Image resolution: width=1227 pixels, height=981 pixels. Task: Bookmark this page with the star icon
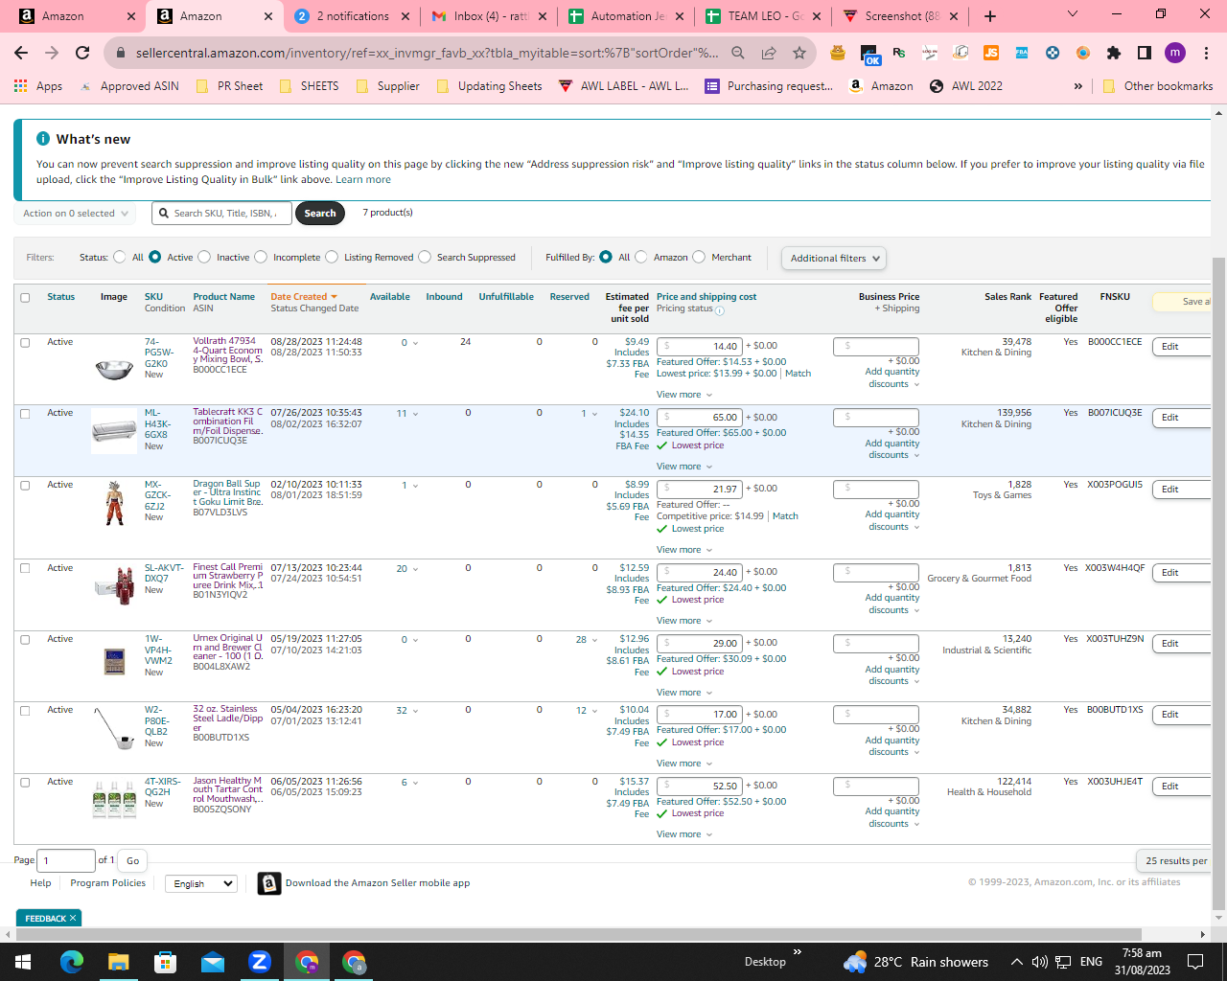799,53
